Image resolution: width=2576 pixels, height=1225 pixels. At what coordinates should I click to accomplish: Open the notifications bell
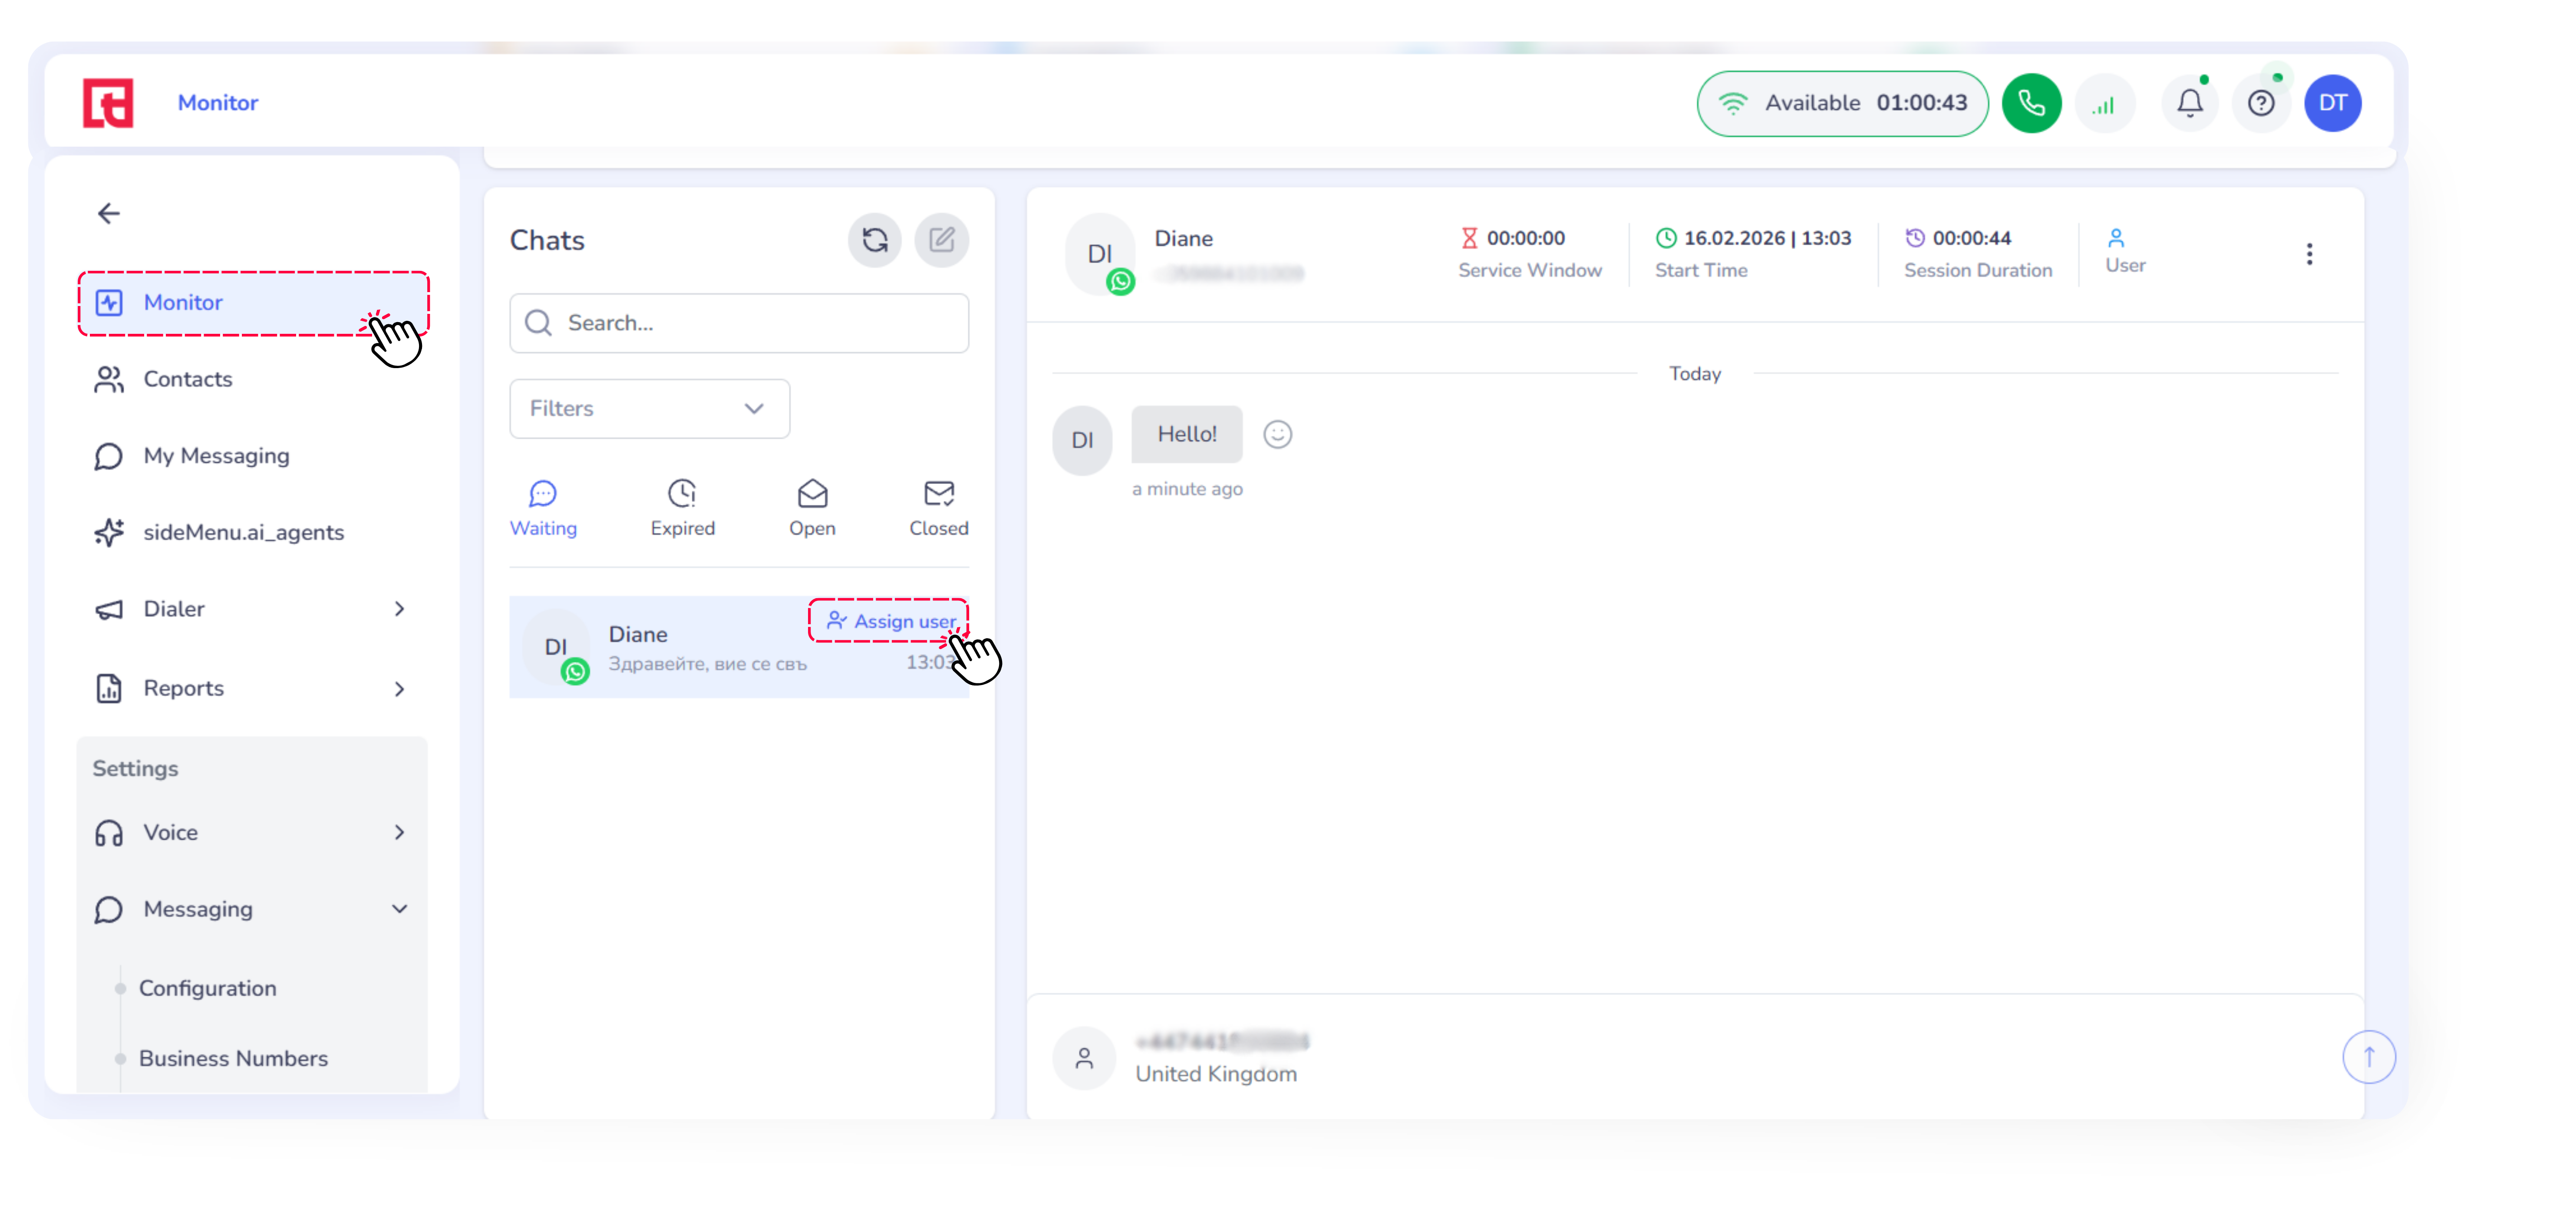[2189, 103]
